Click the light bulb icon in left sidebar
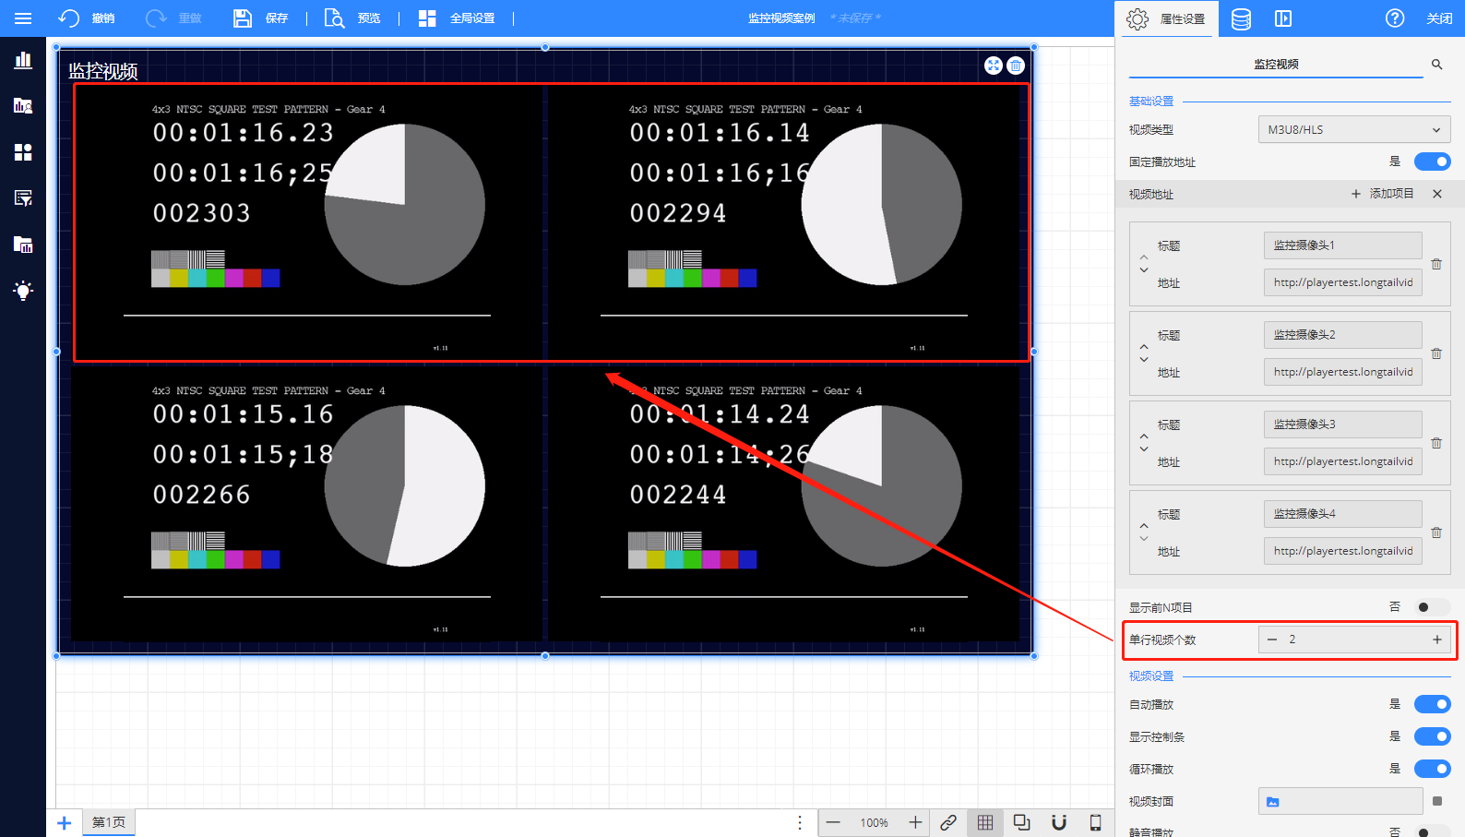Screen dimensions: 1465x837 [23, 291]
